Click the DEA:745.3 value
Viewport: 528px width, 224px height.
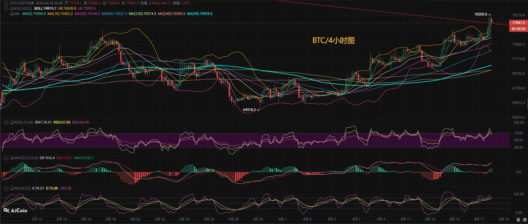64,158
